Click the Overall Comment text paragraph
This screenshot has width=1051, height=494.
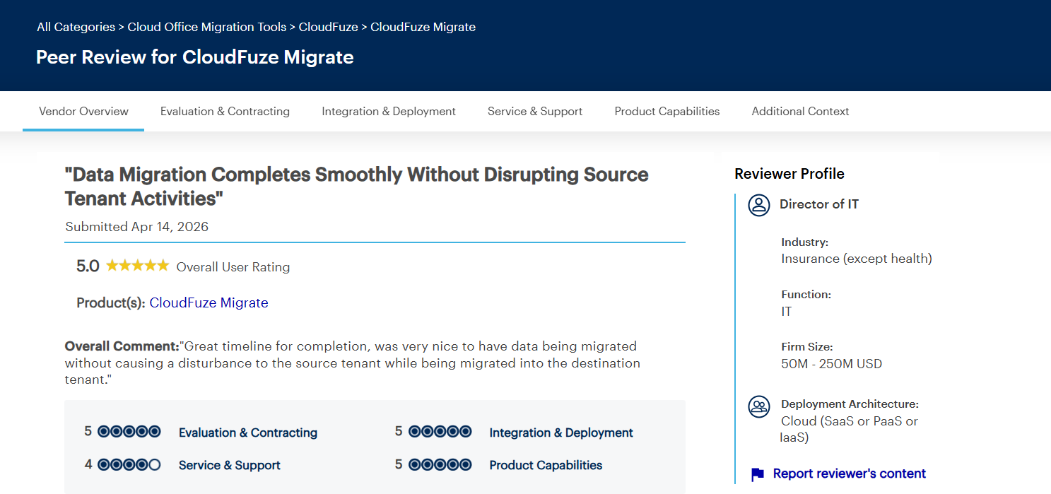click(x=353, y=363)
